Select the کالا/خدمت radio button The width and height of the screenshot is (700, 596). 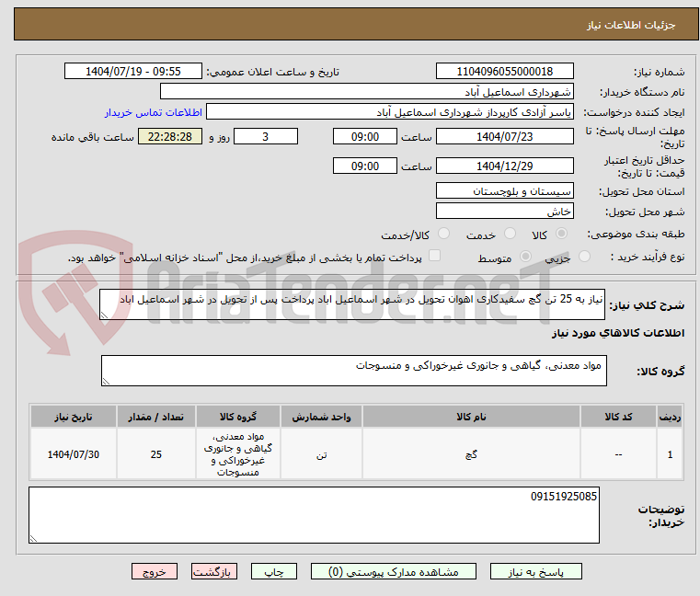[x=443, y=234]
